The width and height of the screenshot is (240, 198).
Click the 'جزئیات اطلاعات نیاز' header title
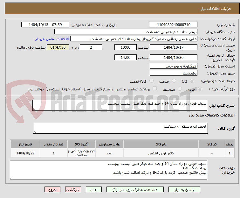click(216, 9)
